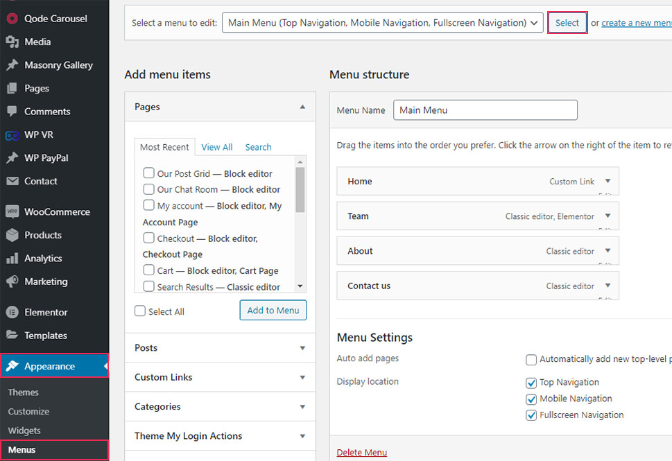Image resolution: width=672 pixels, height=461 pixels.
Task: Open the Menus submenu item
Action: click(x=54, y=450)
